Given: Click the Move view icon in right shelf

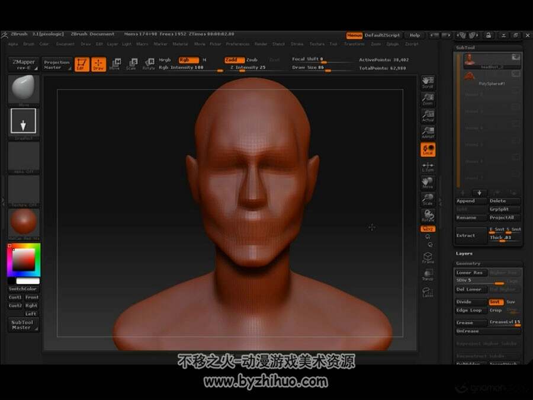Looking at the screenshot, I should [x=428, y=183].
